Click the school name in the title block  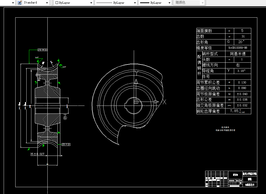pos(250,174)
